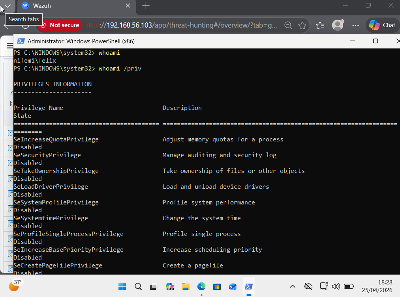Switch to Microsoft Edge on the taskbar
Image resolution: width=400 pixels, height=297 pixels.
point(201,287)
